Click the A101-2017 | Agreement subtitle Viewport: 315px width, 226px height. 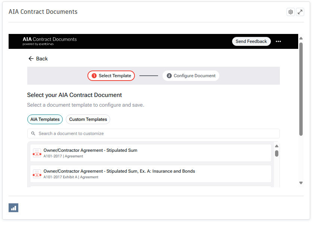click(x=63, y=156)
